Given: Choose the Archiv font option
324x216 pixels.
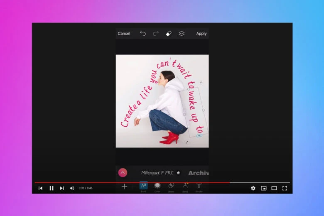Looking at the screenshot, I should point(198,173).
